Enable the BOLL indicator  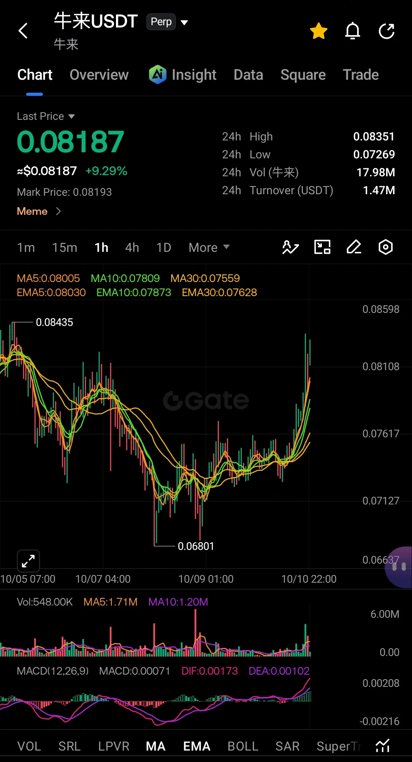tap(243, 746)
